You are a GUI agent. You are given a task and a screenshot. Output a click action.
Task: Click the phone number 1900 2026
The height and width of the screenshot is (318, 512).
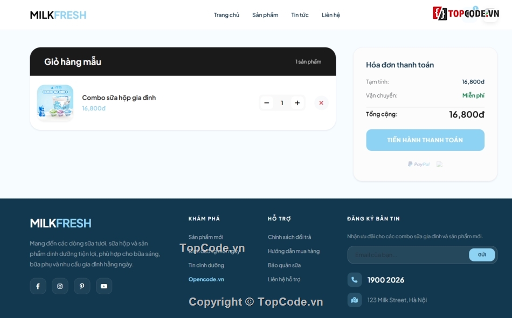coord(386,280)
